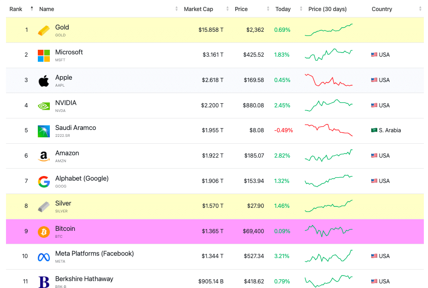Click the Amazon logo icon

pos(44,157)
